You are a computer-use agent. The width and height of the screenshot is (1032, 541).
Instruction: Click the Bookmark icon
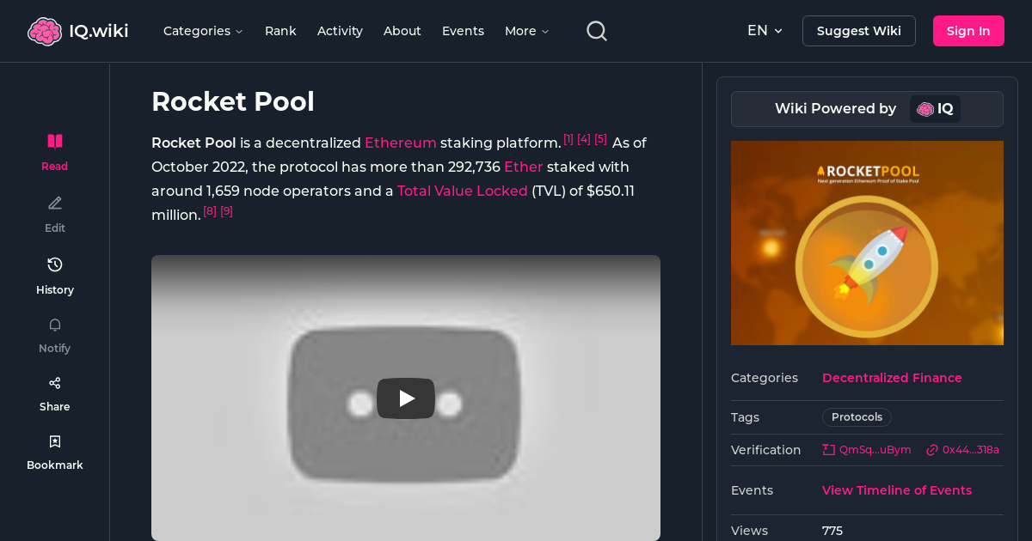click(x=54, y=441)
